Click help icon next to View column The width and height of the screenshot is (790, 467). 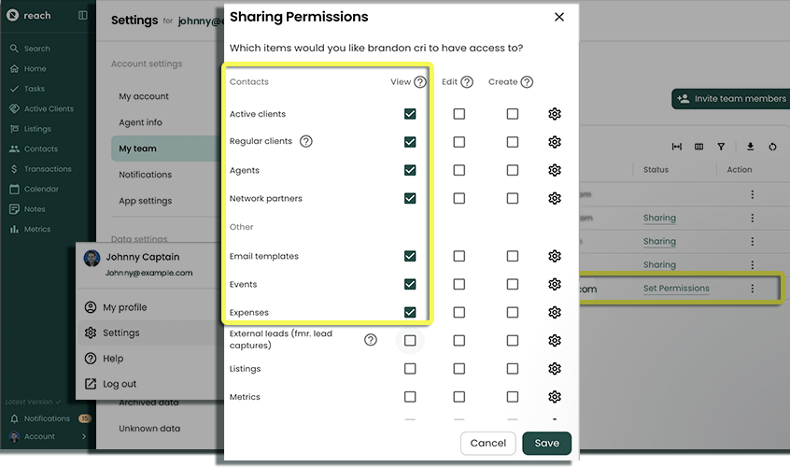(x=420, y=82)
